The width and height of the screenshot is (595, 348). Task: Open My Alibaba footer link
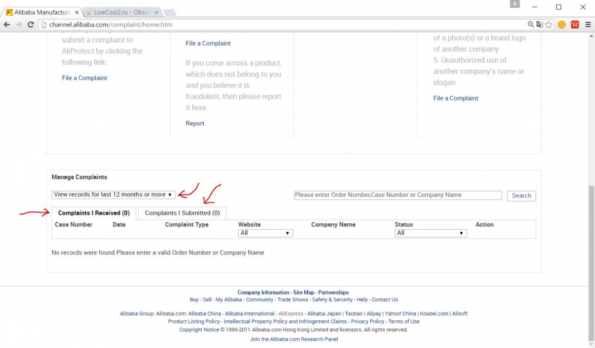click(229, 300)
